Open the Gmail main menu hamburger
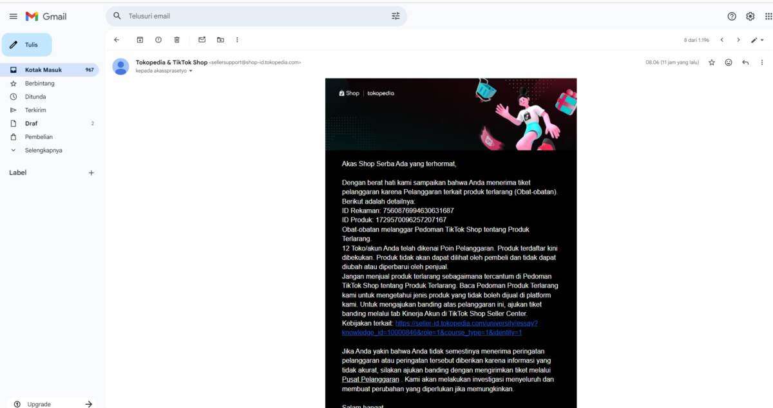 (x=13, y=16)
